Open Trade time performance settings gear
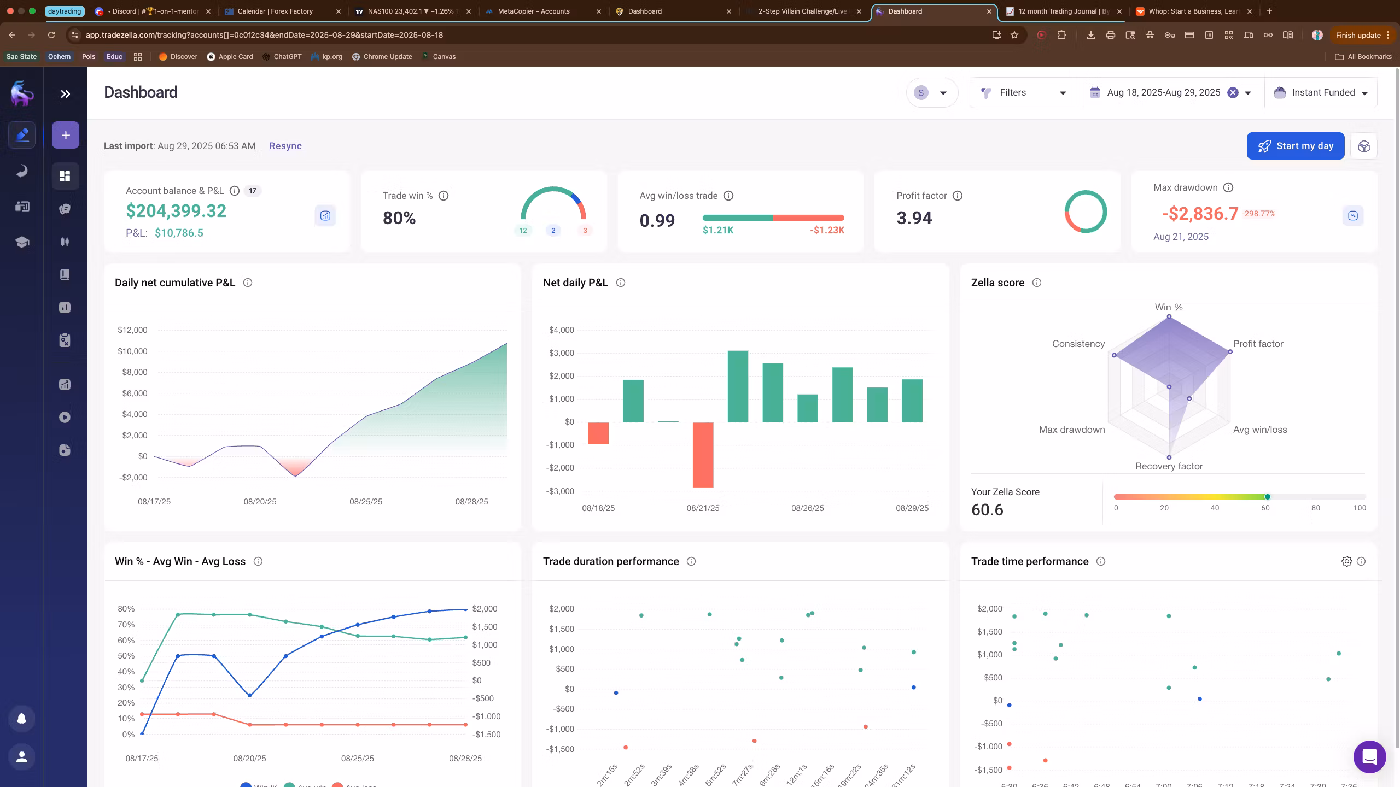This screenshot has height=787, width=1400. click(x=1346, y=561)
